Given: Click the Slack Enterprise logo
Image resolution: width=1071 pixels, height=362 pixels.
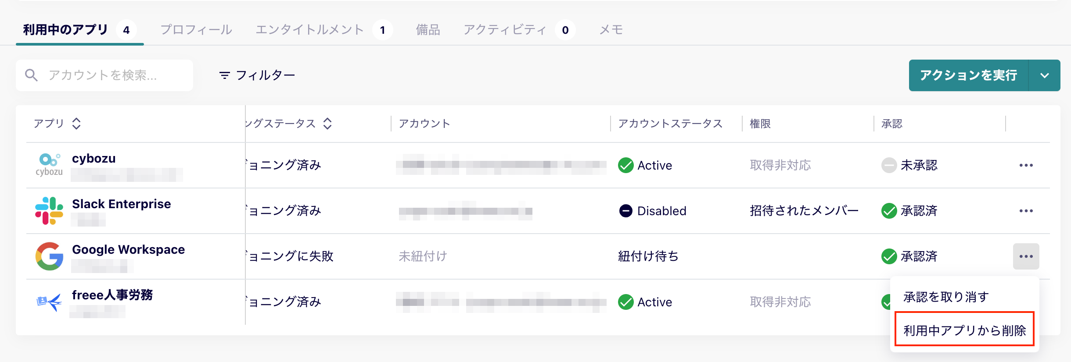Looking at the screenshot, I should [x=49, y=211].
